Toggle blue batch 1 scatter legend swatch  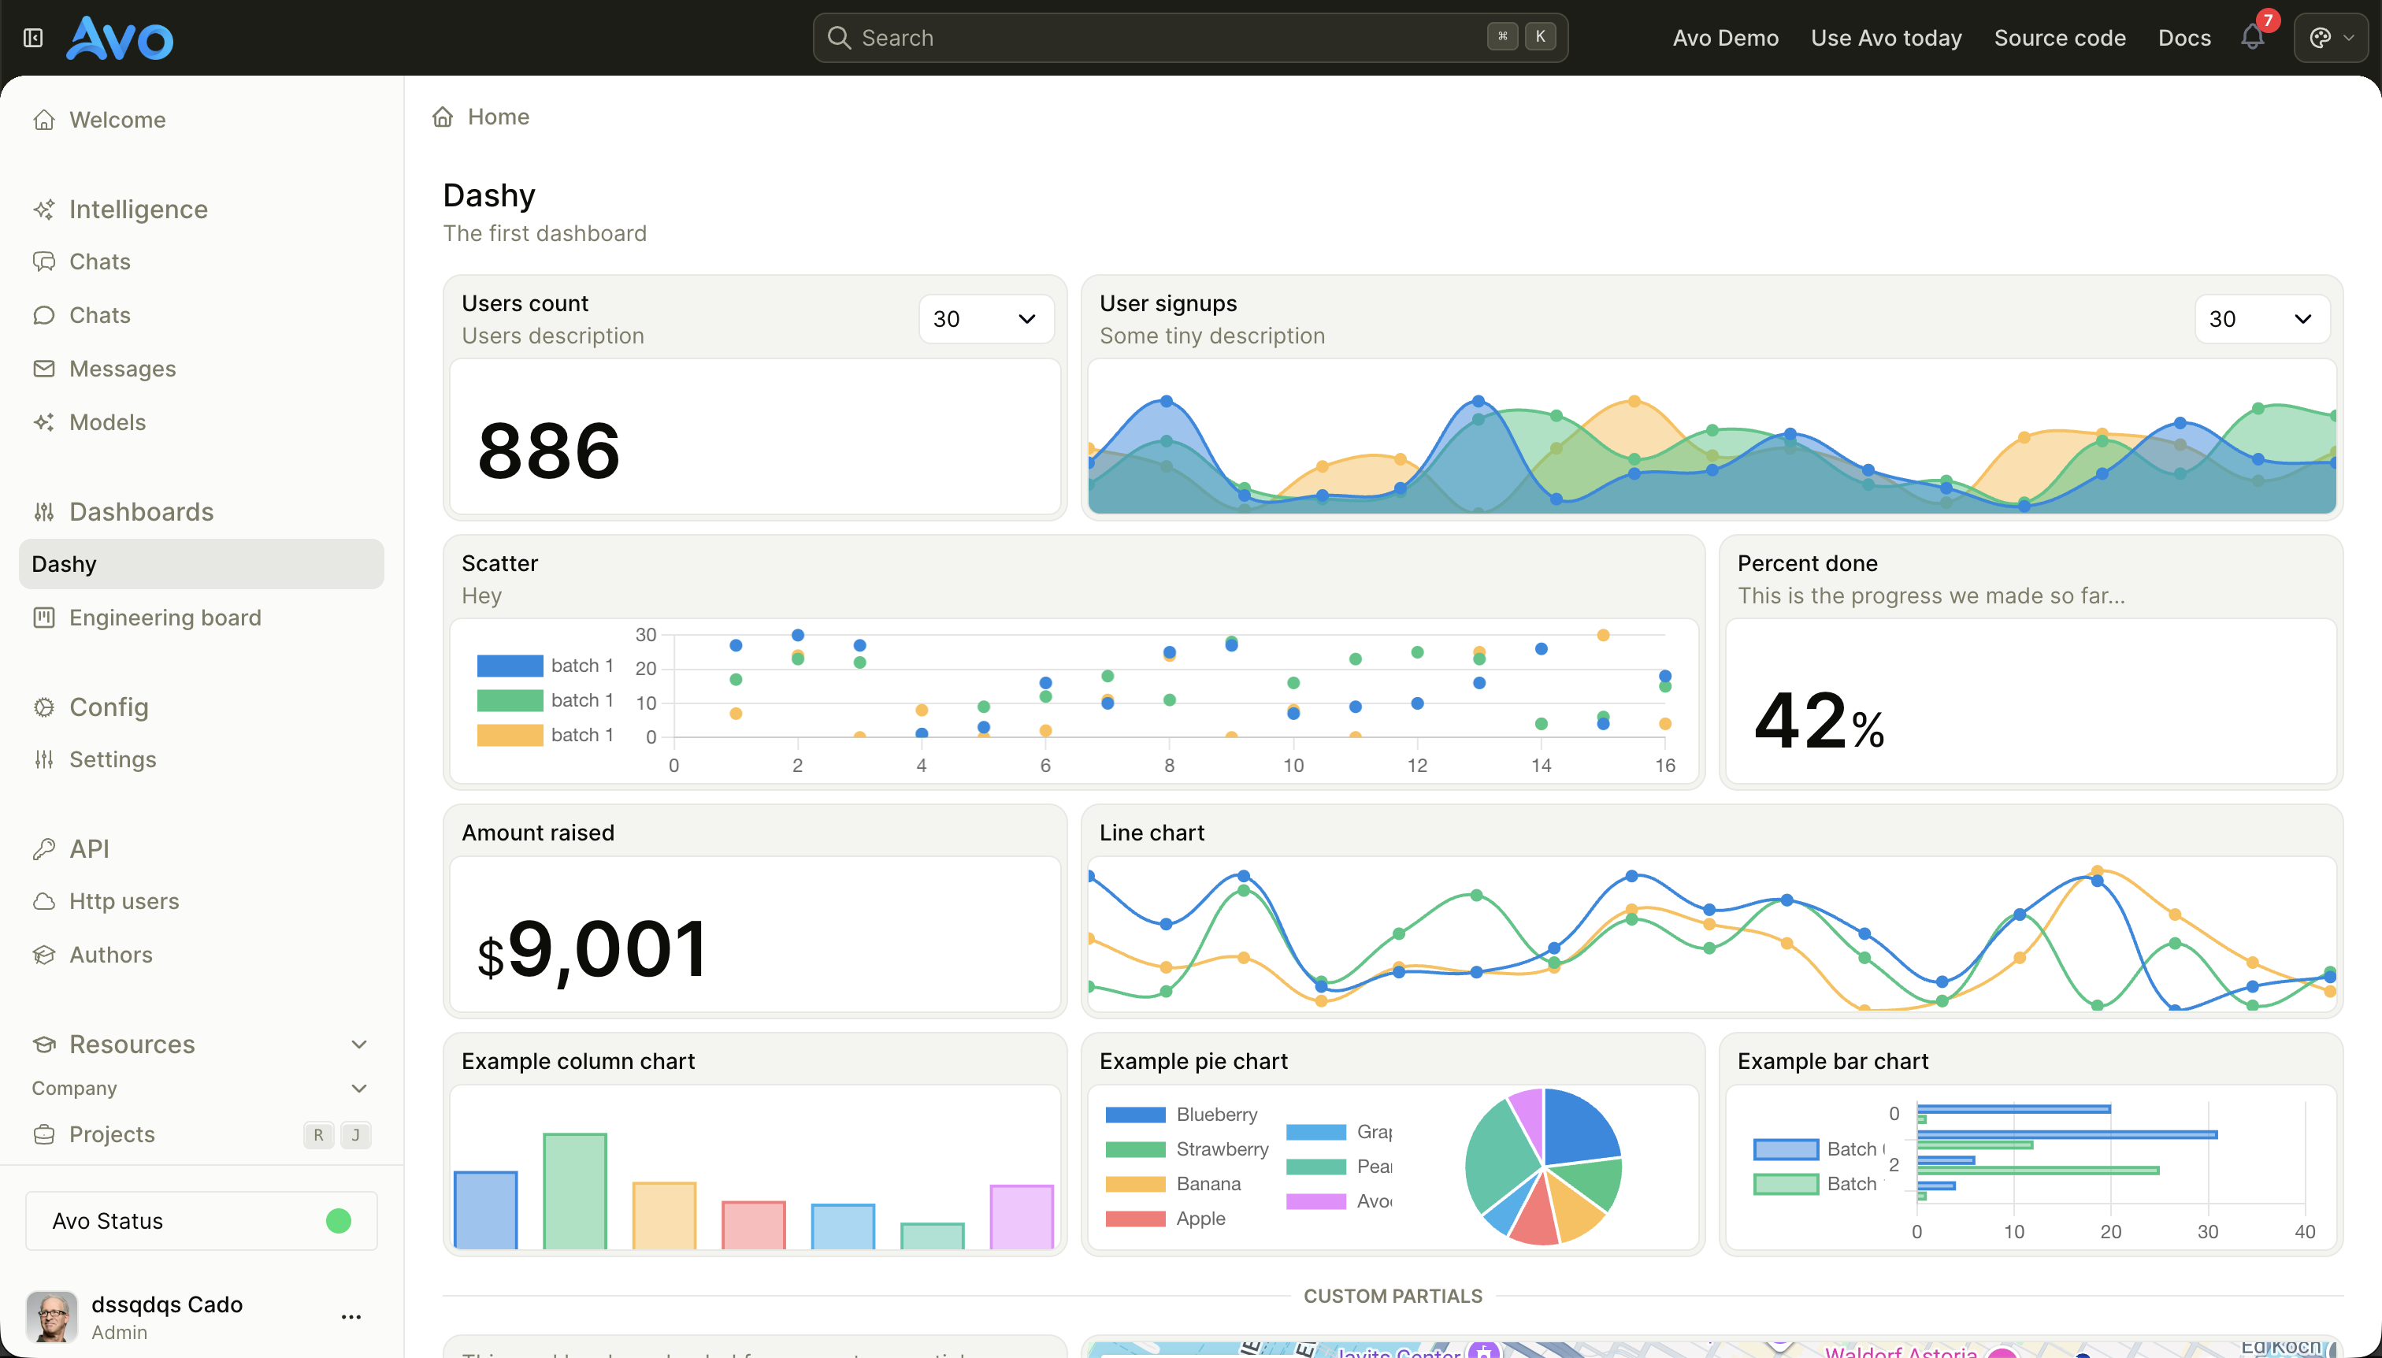click(510, 666)
